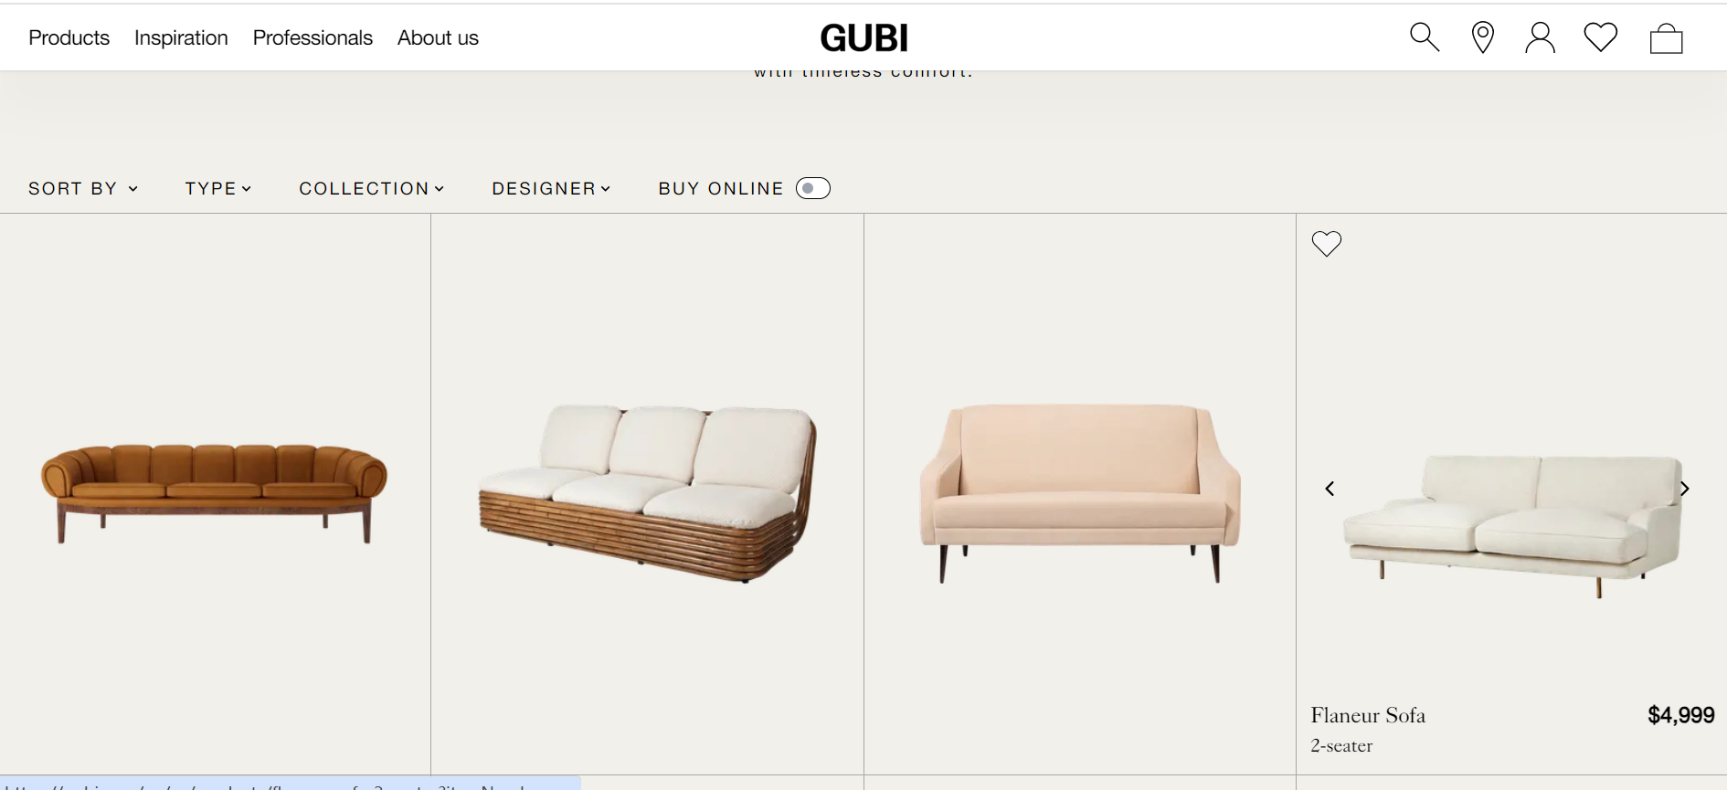
Task: Open the search magnifier icon
Action: coord(1425,37)
